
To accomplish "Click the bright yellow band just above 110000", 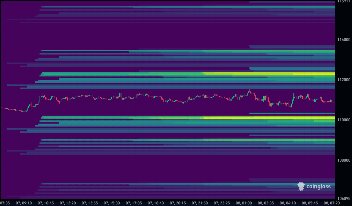I will tap(269, 118).
